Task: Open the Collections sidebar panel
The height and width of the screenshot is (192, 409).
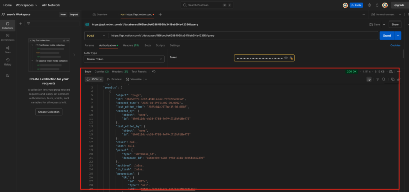Action: [8, 25]
